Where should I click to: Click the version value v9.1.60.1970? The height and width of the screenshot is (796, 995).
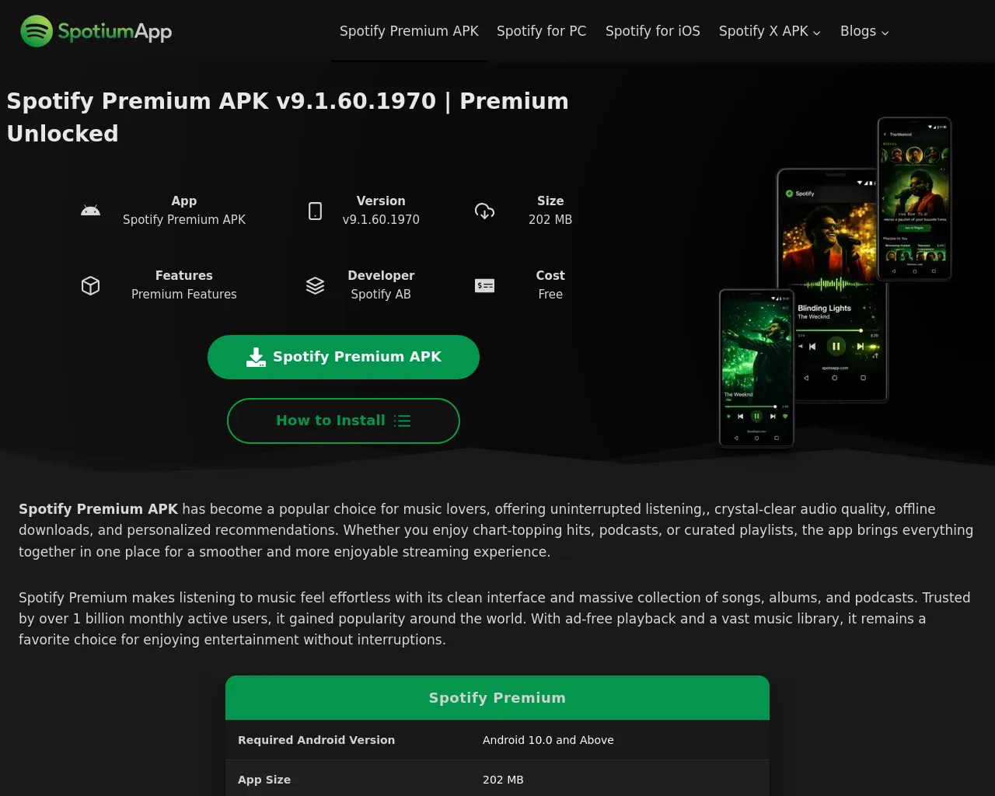pos(381,220)
